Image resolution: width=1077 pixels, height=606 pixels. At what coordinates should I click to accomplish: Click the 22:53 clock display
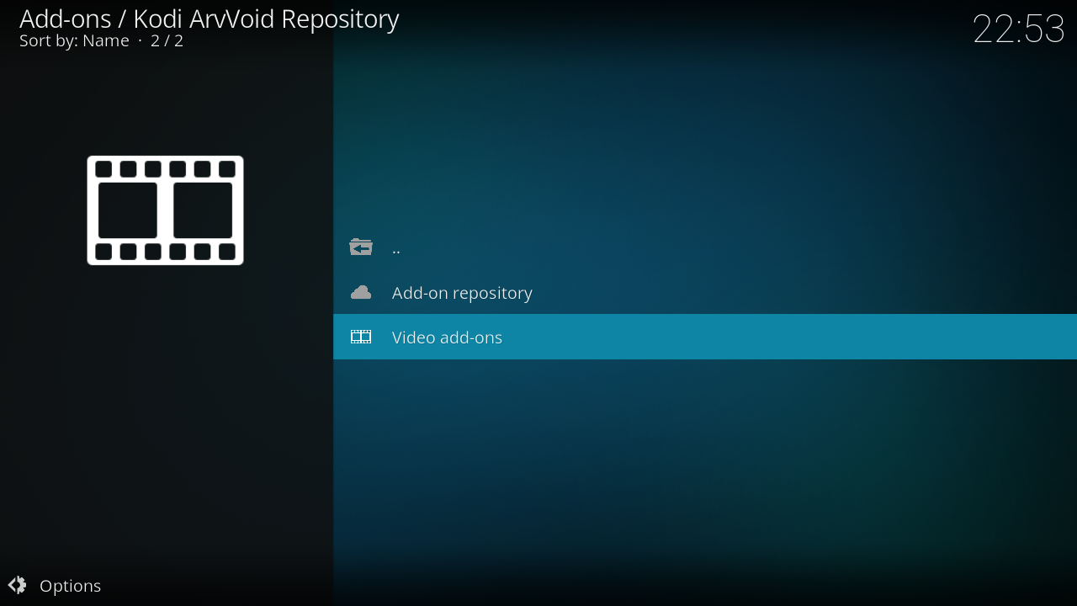1018,29
